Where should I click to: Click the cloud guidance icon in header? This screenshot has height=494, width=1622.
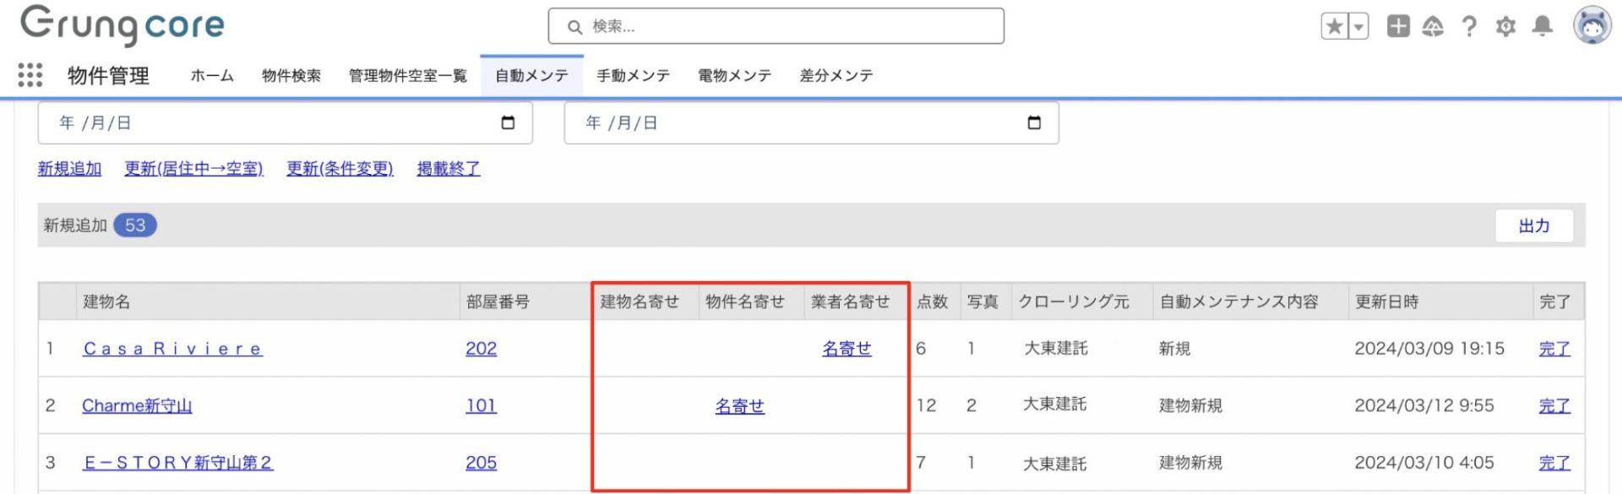point(1433,26)
